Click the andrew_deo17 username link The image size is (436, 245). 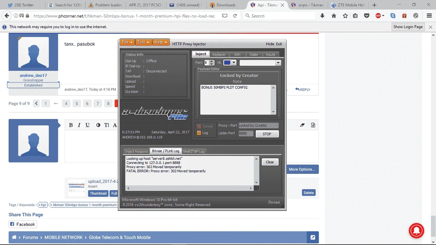tap(33, 75)
